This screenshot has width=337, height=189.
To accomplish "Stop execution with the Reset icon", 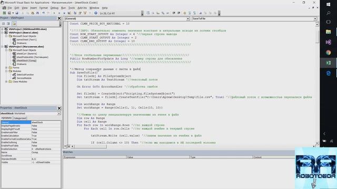I will pos(64,13).
